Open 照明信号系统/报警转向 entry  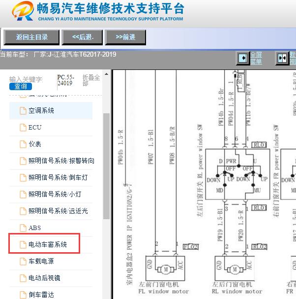pos(61,161)
